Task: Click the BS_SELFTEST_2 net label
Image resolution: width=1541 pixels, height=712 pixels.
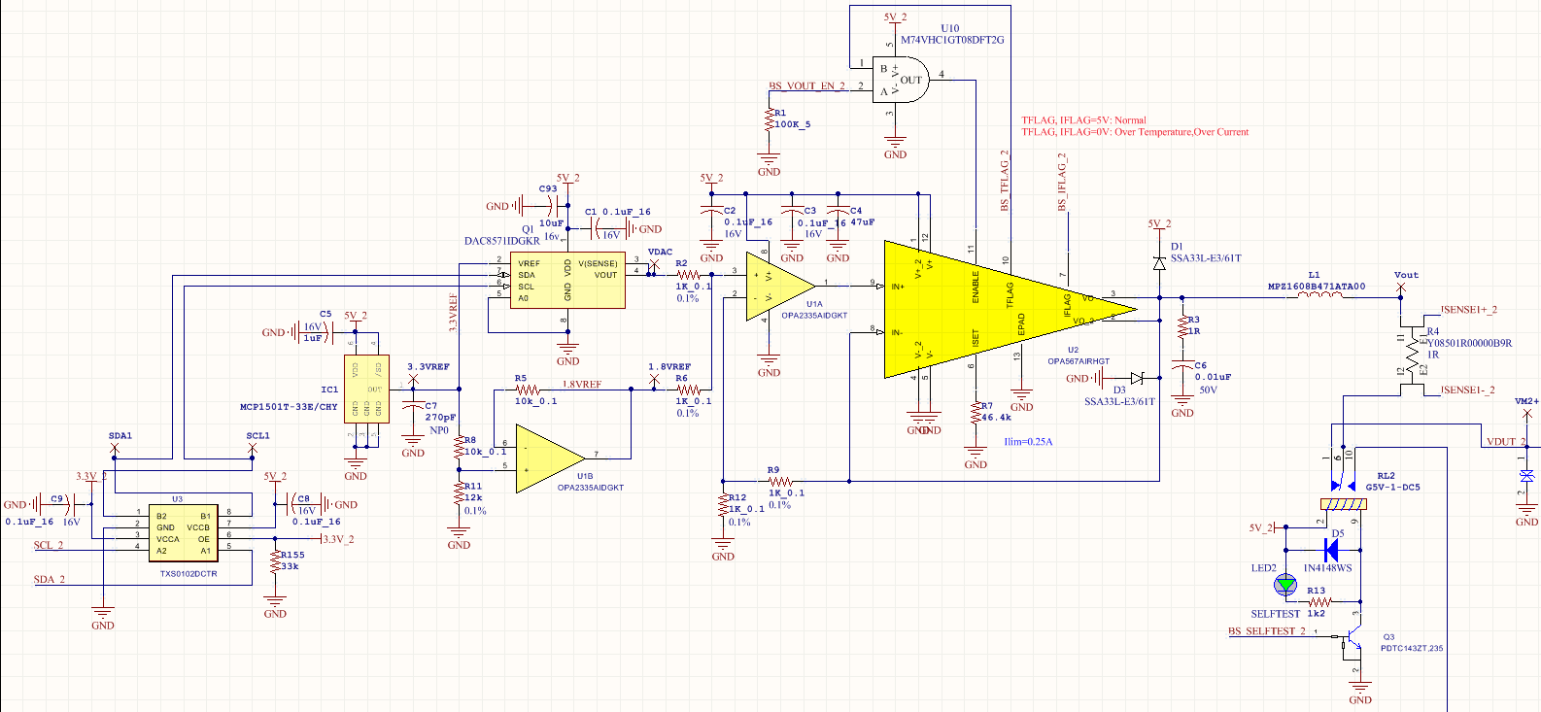Action: 1266,631
